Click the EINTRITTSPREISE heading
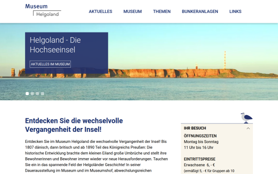 (x=200, y=159)
